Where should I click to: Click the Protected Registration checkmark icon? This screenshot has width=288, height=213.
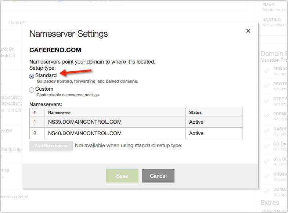(x=266, y=86)
